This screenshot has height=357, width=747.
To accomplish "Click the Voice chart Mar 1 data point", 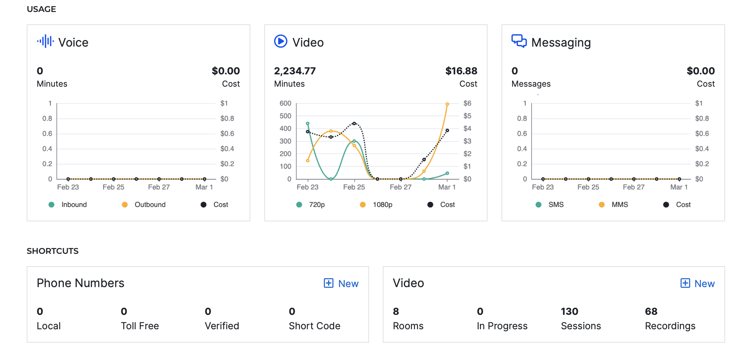I will pyautogui.click(x=204, y=179).
